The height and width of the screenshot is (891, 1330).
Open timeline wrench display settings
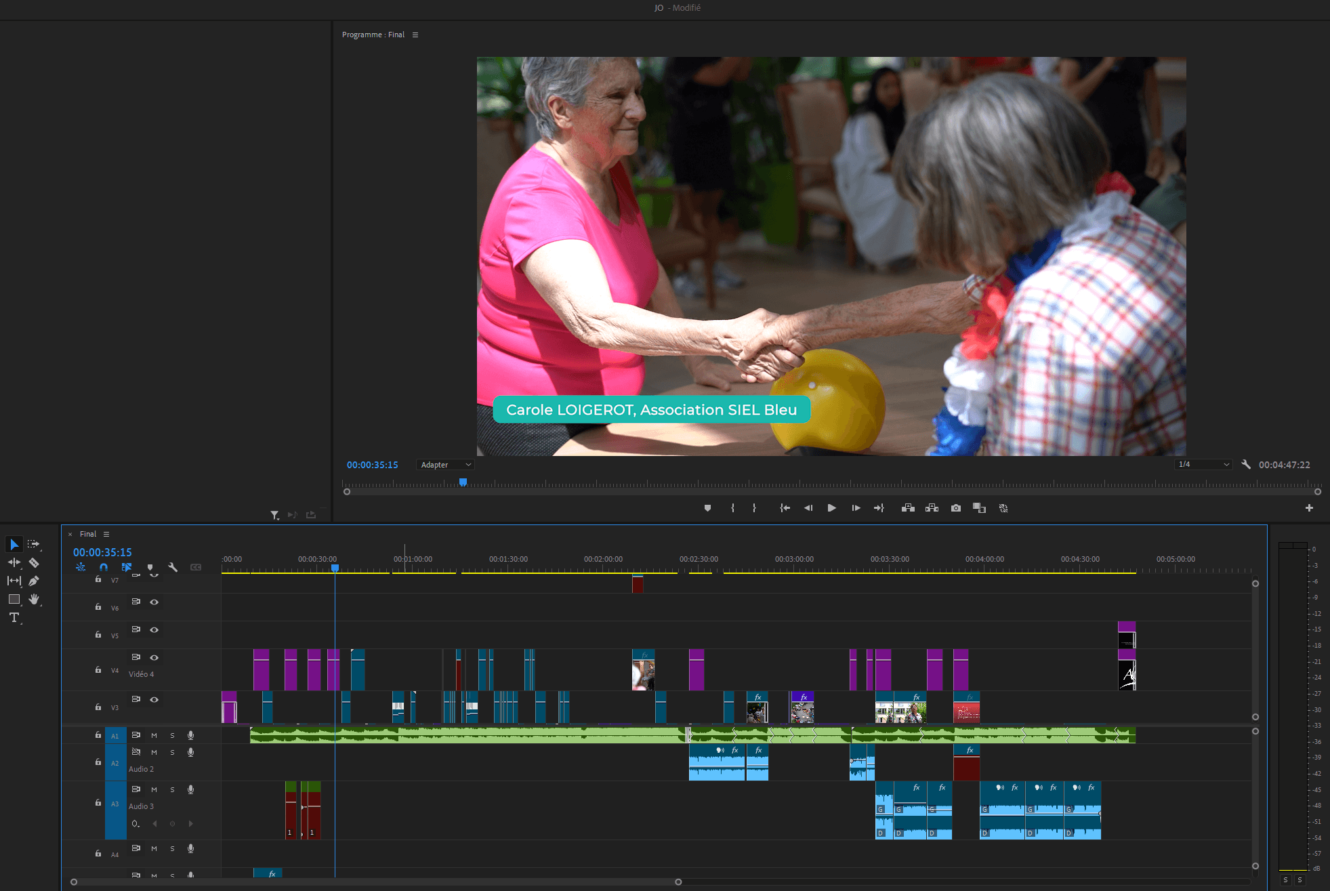click(173, 567)
